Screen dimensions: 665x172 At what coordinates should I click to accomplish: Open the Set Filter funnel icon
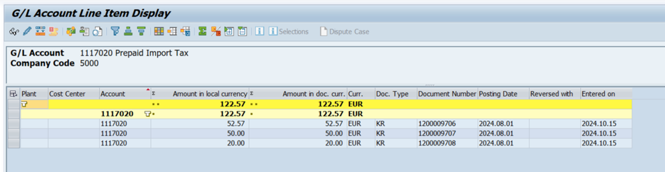[x=115, y=31]
